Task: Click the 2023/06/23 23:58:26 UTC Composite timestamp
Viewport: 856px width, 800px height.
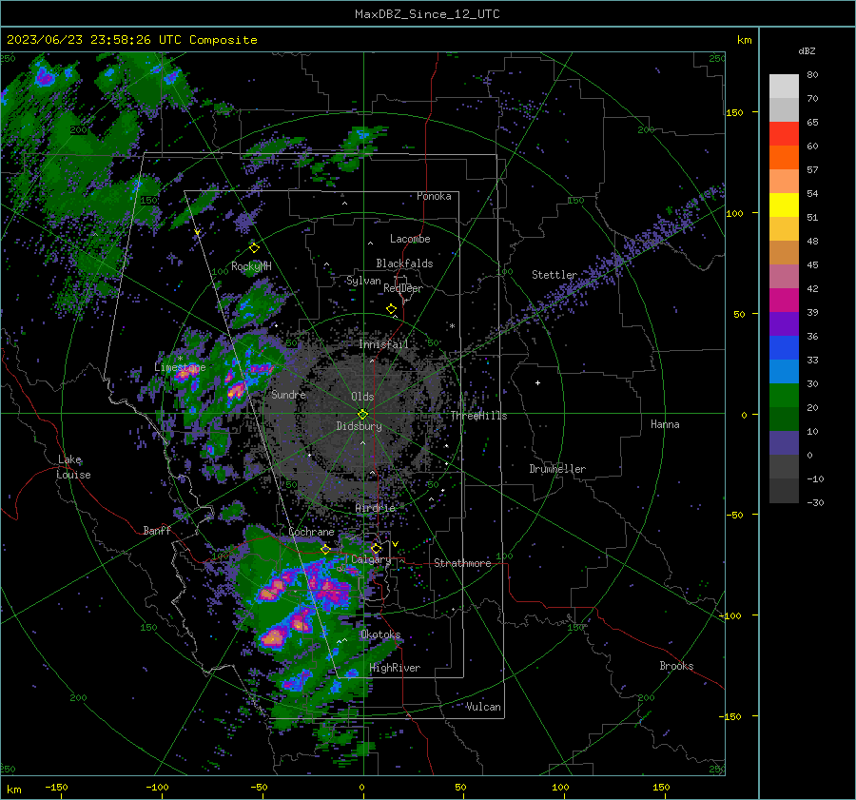Action: point(131,40)
